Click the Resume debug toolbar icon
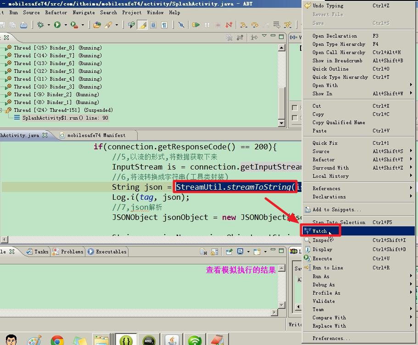This screenshot has width=418, height=345. [196, 25]
